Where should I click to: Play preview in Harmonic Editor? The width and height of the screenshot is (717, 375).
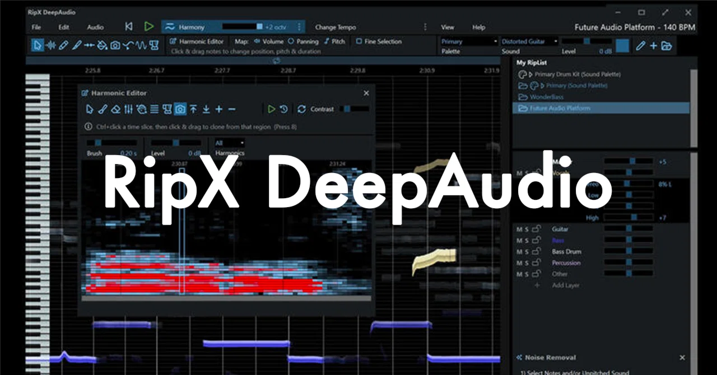click(271, 109)
